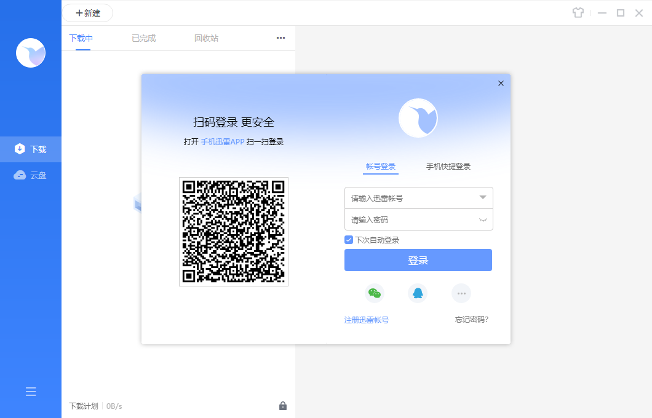
Task: Click the 新建 new task button
Action: pos(88,13)
